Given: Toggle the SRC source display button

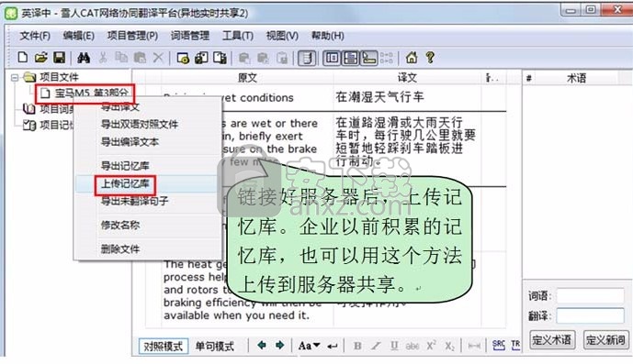Looking at the screenshot, I should pos(499,346).
